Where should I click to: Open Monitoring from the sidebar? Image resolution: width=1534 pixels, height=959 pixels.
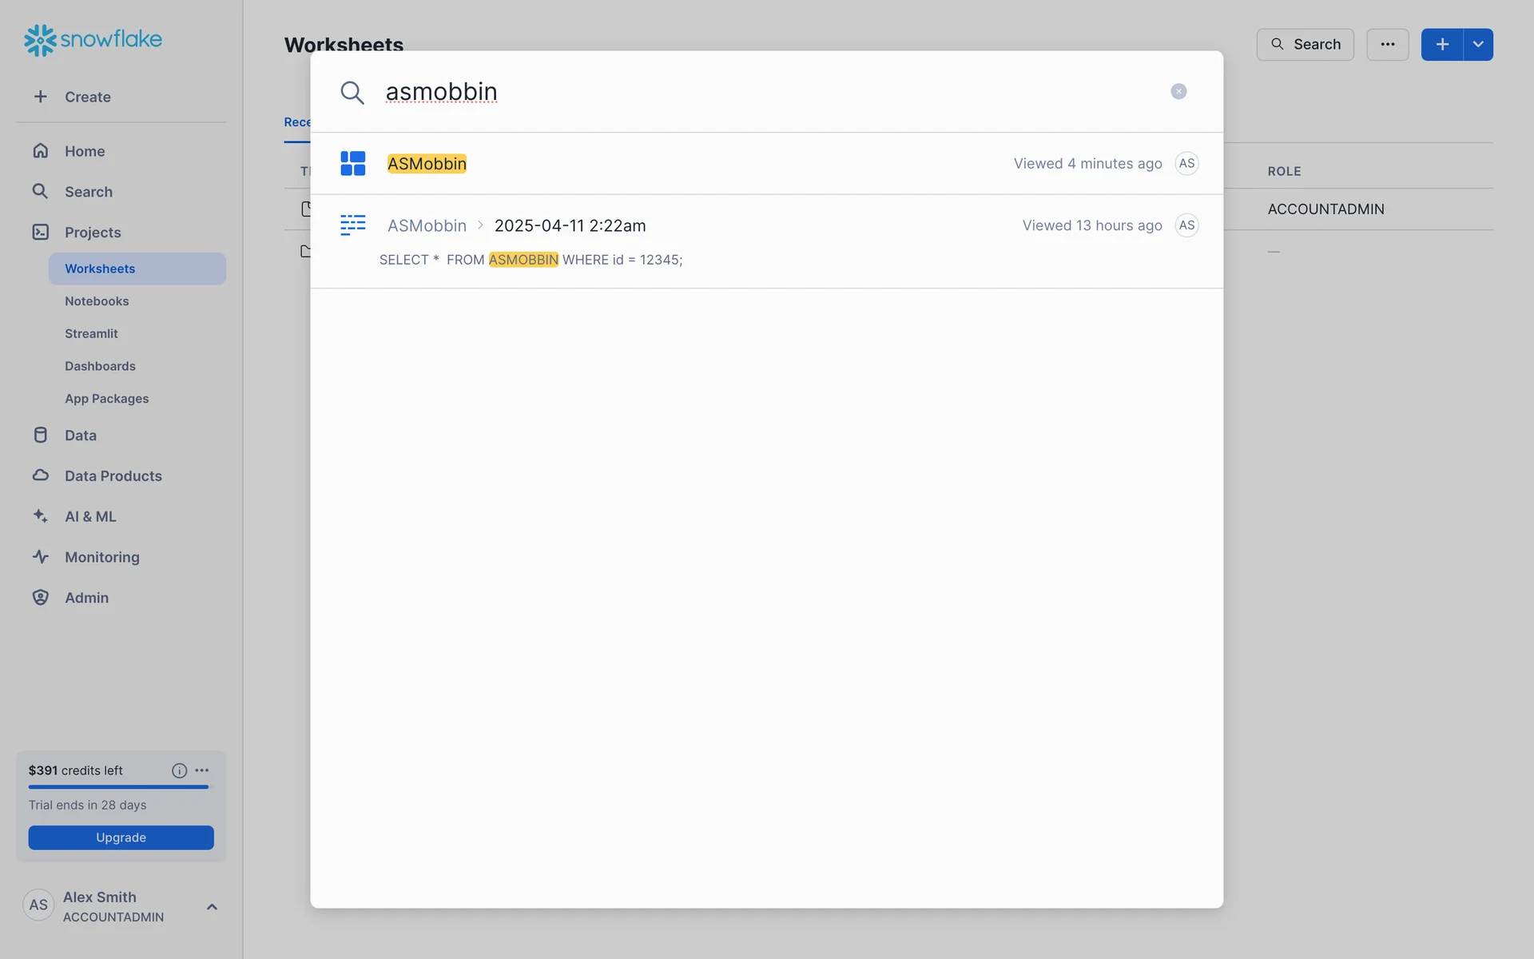point(101,557)
